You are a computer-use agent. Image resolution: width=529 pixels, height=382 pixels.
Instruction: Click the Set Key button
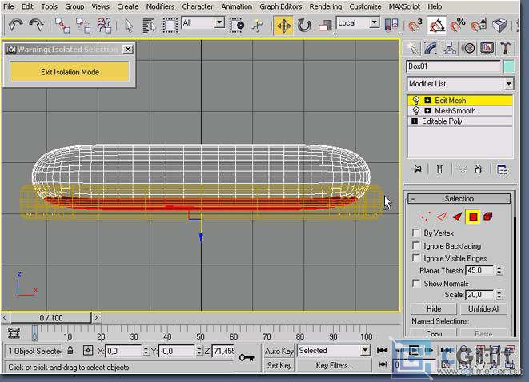tap(279, 365)
